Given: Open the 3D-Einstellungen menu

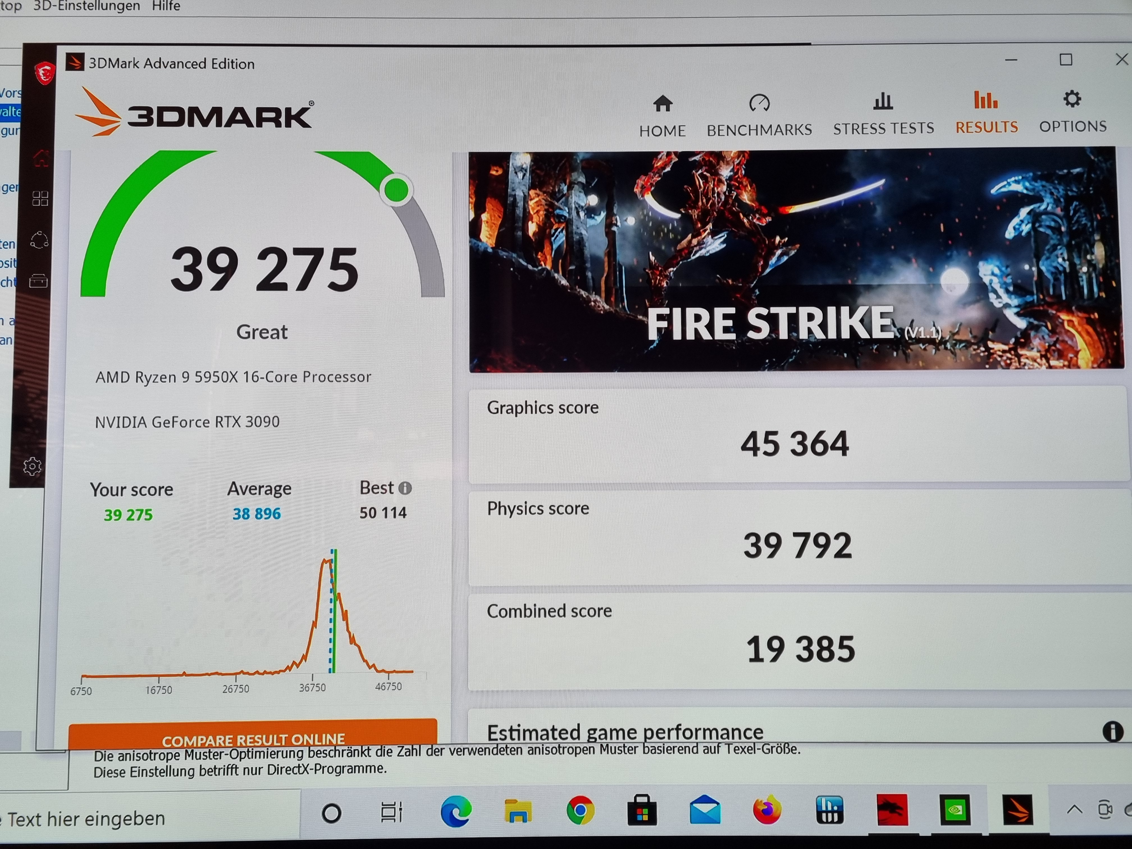Looking at the screenshot, I should [x=86, y=6].
